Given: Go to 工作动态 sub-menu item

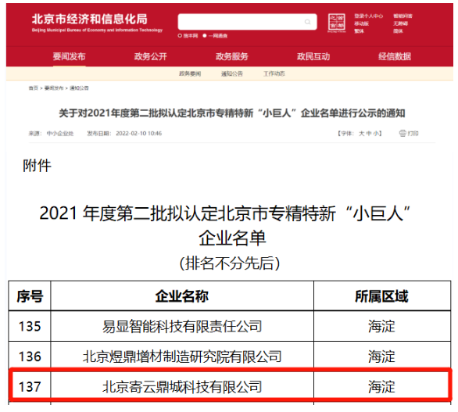Looking at the screenshot, I should point(274,74).
